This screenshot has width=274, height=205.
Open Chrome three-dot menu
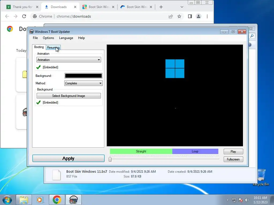pos(207,16)
